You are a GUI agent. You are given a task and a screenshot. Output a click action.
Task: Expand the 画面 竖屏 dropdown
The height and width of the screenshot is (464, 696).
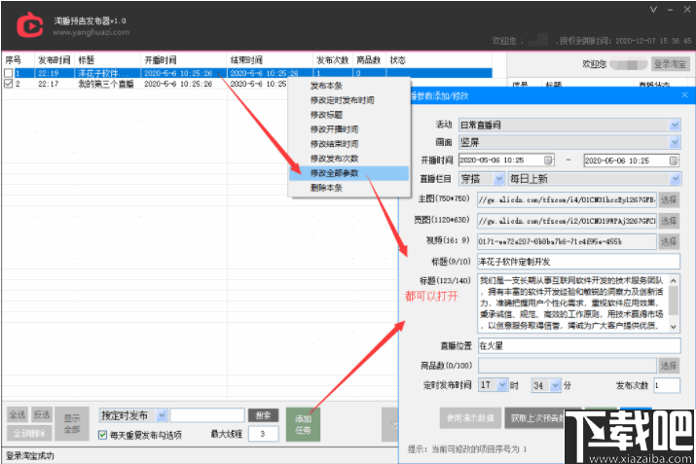(675, 142)
